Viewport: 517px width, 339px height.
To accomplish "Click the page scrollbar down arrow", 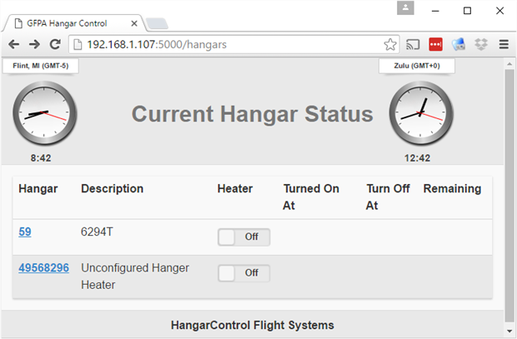I will point(509,332).
